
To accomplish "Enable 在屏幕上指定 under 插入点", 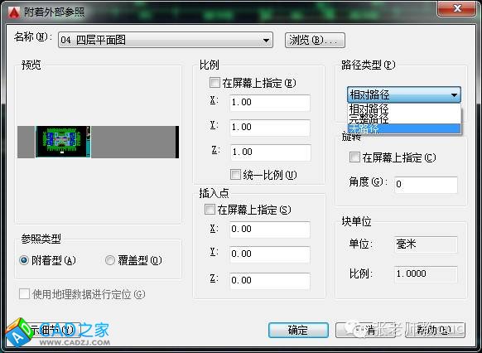I will (210, 210).
